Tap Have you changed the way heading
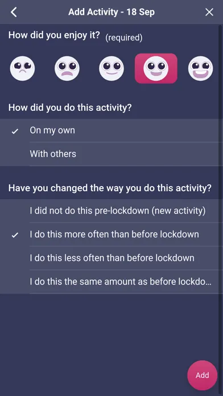This screenshot has width=223, height=396. click(110, 188)
